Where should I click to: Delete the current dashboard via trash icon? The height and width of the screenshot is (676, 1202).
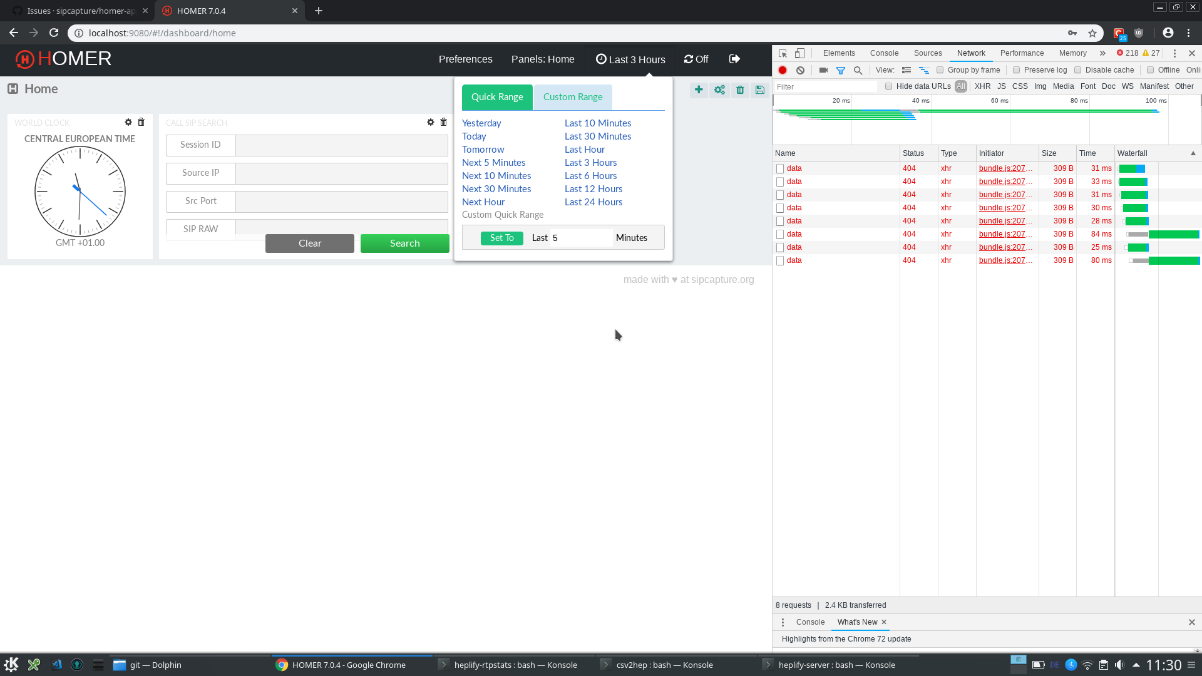point(740,90)
